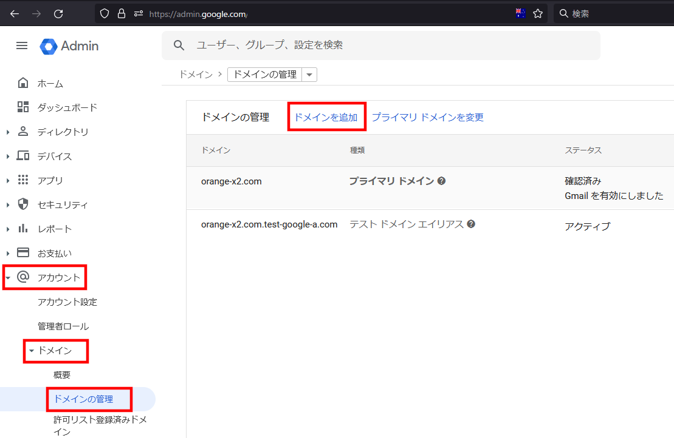Select 管理者ロール in sidebar
This screenshot has width=674, height=438.
pyautogui.click(x=63, y=326)
